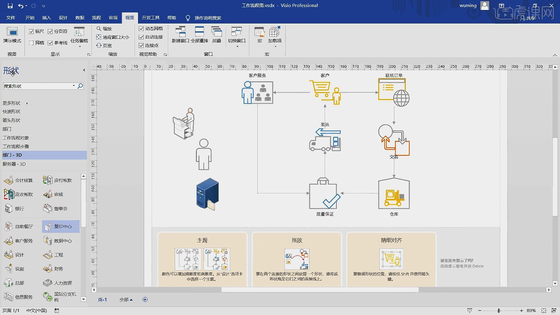
Task: Open Visual Aids dialog launcher
Action: [x=165, y=55]
